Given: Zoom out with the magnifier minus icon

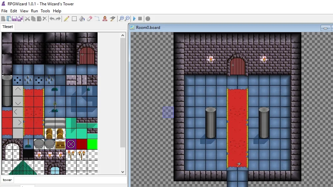Looking at the screenshot, I should tap(127, 19).
